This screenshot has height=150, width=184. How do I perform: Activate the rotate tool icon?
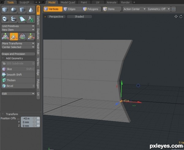pyautogui.click(x=22, y=36)
